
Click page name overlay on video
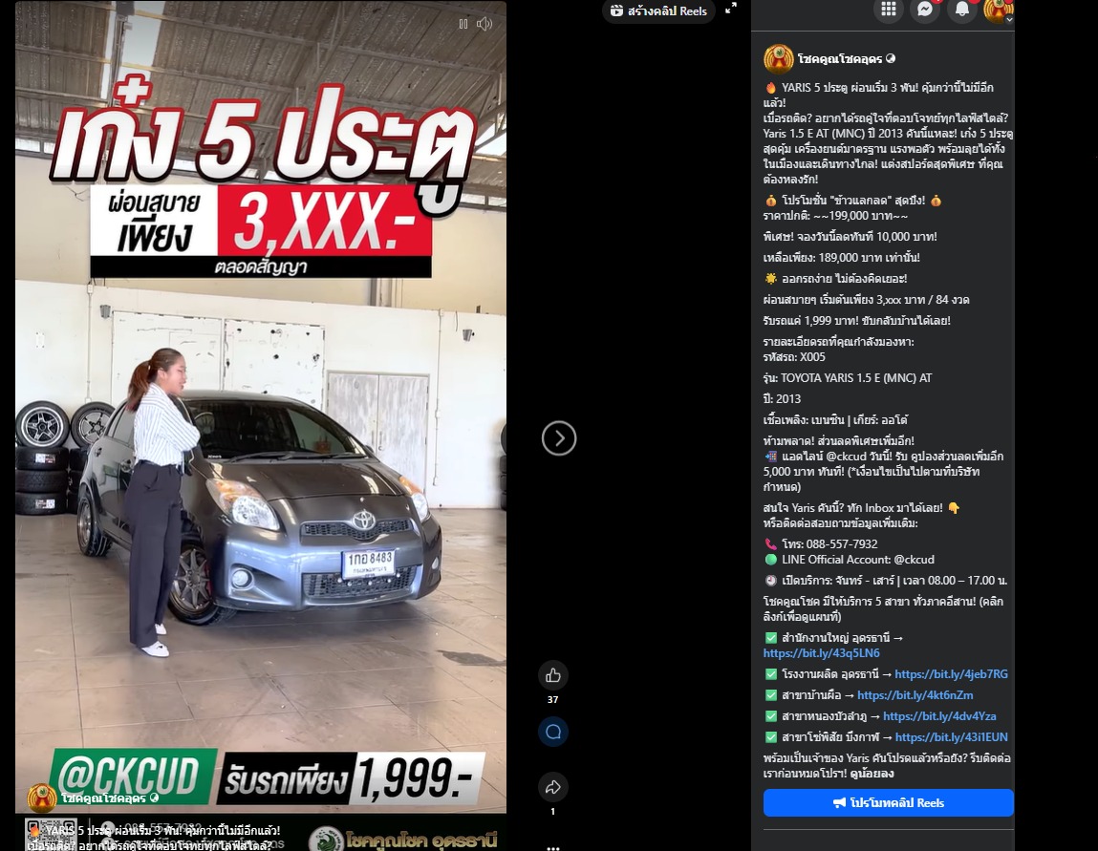[103, 798]
